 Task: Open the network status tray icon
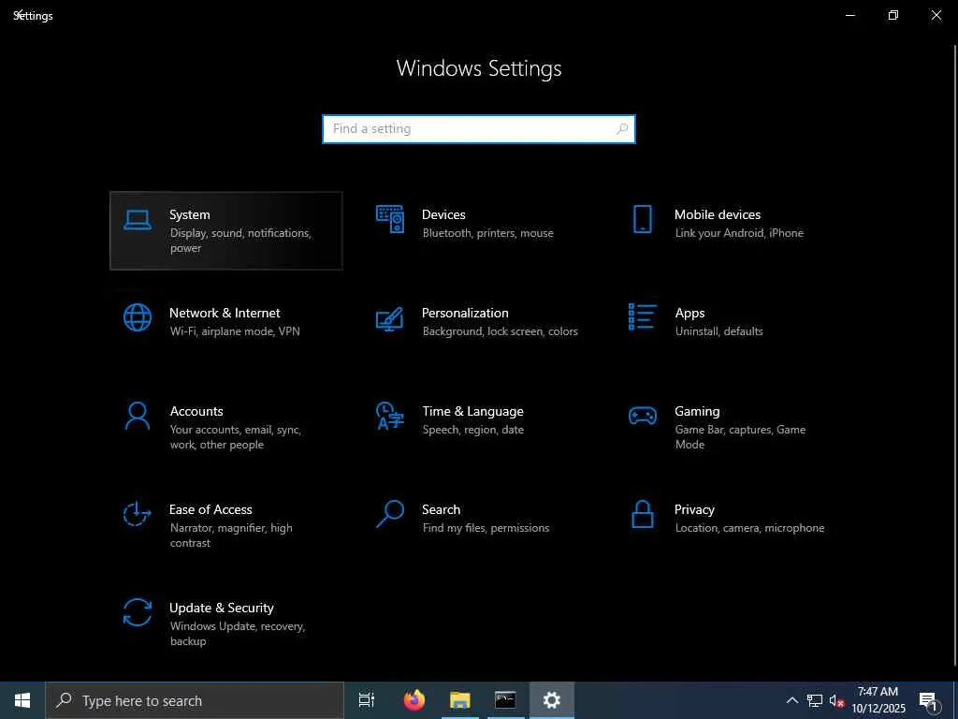(815, 700)
